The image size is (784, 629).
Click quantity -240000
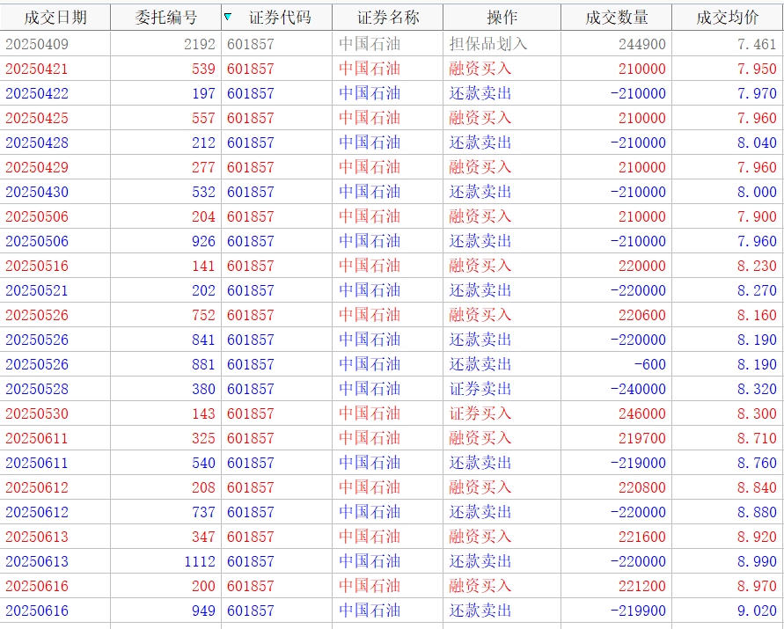[x=638, y=389]
